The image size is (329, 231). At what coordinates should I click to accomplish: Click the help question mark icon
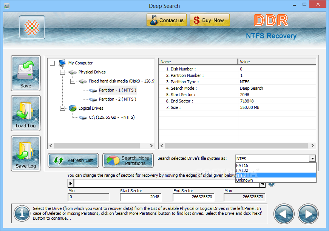(x=272, y=184)
